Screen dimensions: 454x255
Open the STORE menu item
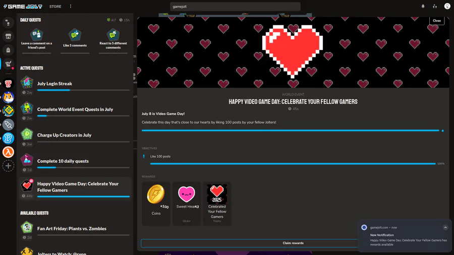click(x=55, y=7)
